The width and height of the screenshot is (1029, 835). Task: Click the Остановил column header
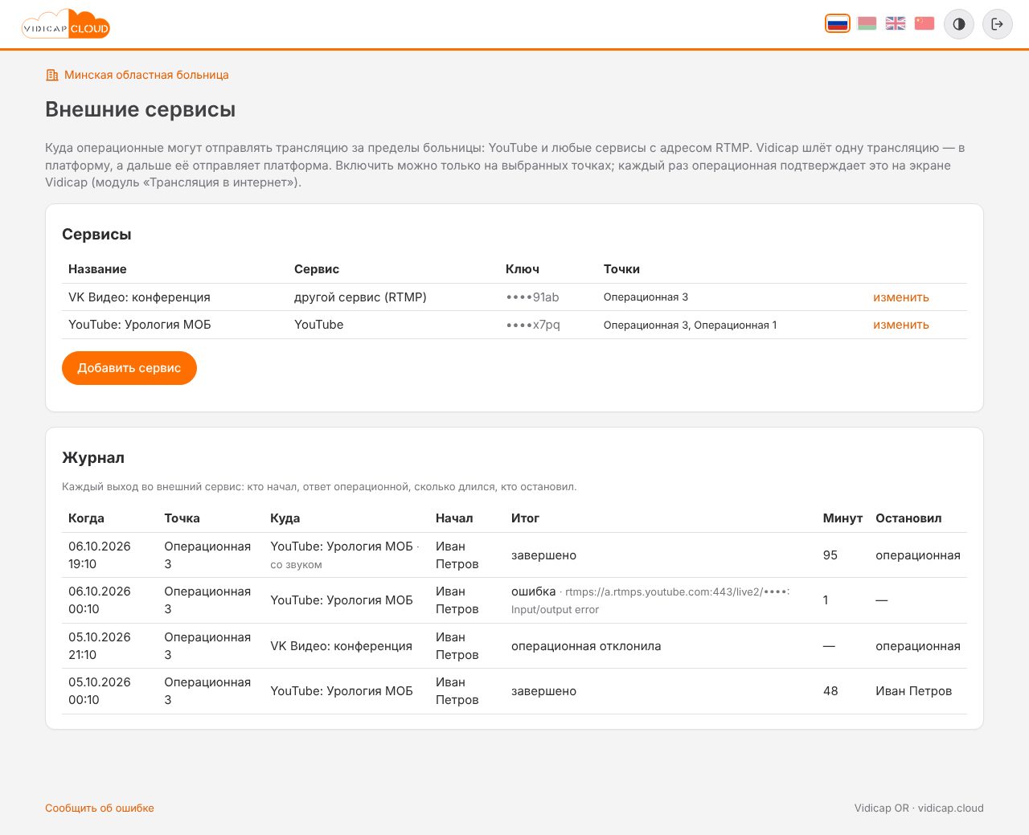[908, 518]
